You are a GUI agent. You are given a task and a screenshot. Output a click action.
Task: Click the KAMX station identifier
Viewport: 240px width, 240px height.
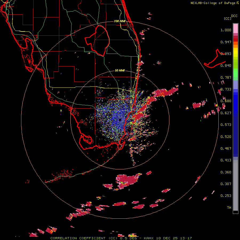tap(149, 238)
